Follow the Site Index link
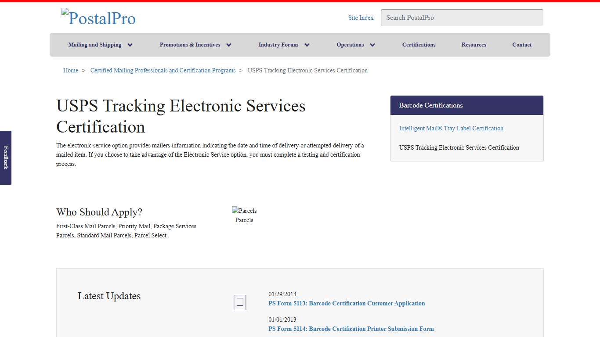Viewport: 600px width, 337px height. tap(361, 18)
